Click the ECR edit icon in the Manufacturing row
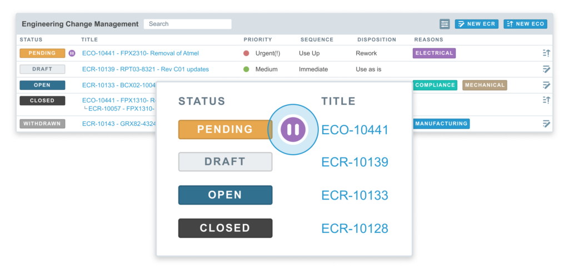569x270 pixels. pyautogui.click(x=546, y=124)
